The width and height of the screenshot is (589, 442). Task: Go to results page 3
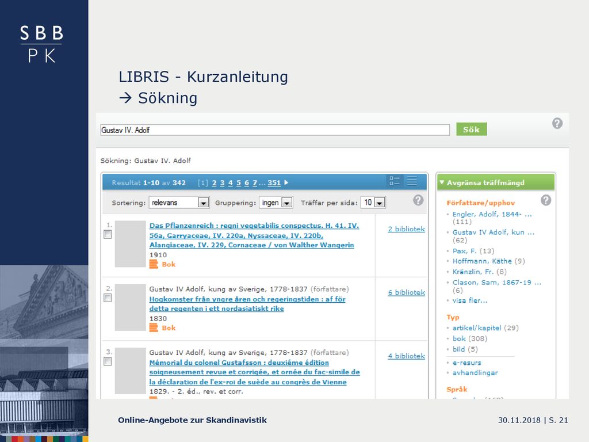222,183
